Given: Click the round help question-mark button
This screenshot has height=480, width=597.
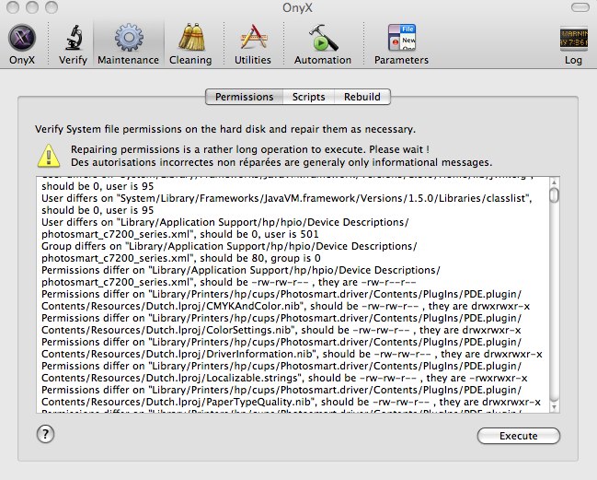Looking at the screenshot, I should click(46, 434).
